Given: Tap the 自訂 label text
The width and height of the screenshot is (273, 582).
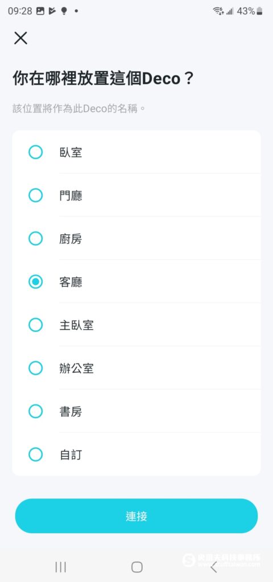Looking at the screenshot, I should (71, 455).
